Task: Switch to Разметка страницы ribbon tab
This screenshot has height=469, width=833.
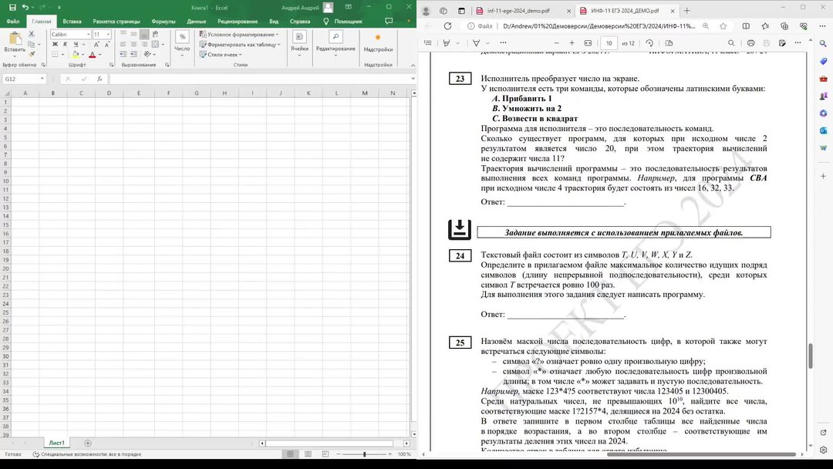Action: [116, 22]
